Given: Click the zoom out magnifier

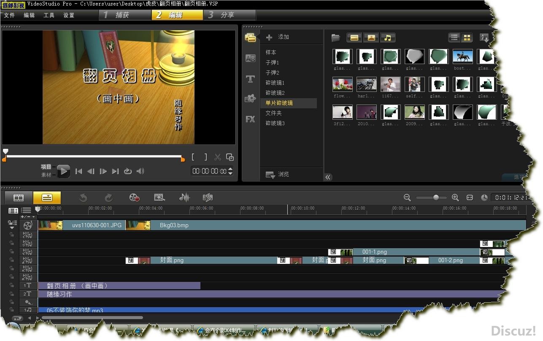Looking at the screenshot, I should (407, 197).
